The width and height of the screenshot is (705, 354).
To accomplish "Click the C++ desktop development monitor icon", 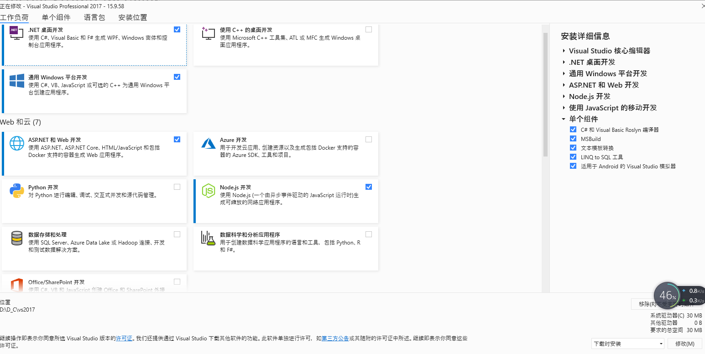I will (x=209, y=33).
